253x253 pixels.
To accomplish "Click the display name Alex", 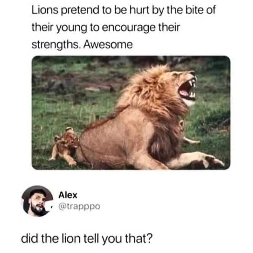I will [68, 195].
